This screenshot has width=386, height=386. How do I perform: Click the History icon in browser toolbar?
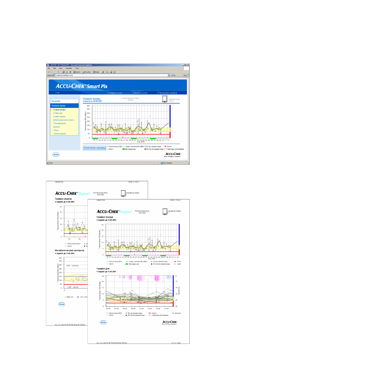coord(103,72)
